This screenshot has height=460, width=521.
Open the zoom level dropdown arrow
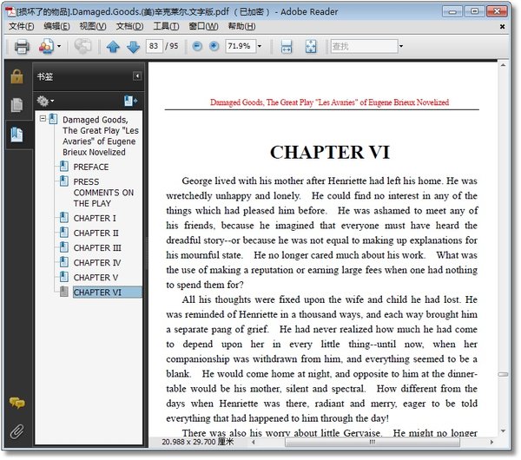(260, 46)
